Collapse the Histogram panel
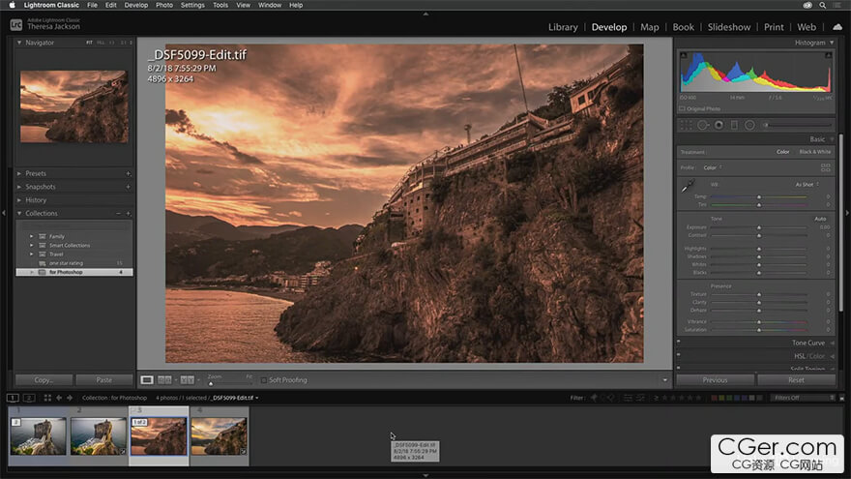Image resolution: width=851 pixels, height=479 pixels. coord(832,43)
